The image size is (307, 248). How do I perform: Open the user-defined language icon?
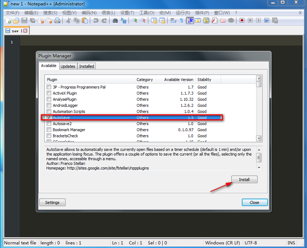tap(198, 20)
